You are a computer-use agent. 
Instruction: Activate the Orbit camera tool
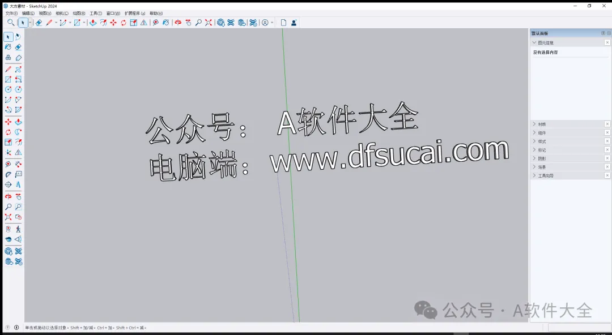point(8,196)
